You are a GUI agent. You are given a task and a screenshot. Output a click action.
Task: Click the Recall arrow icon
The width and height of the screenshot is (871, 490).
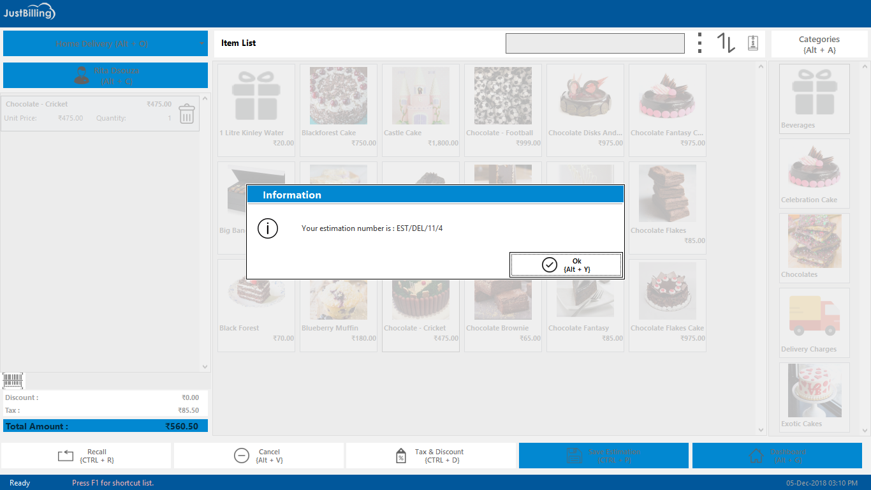[x=66, y=456]
